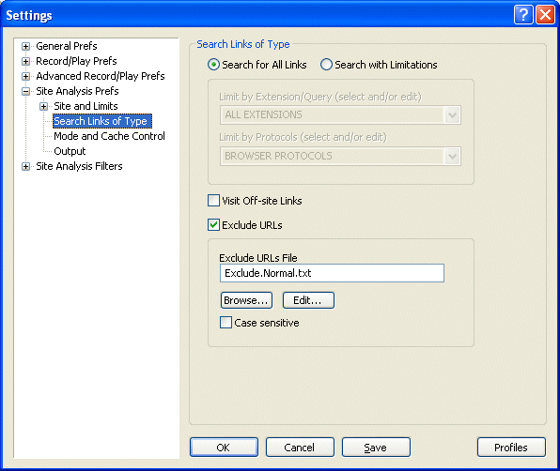Select Site Analysis Filters item
Viewport: 560px width, 471px height.
[79, 166]
